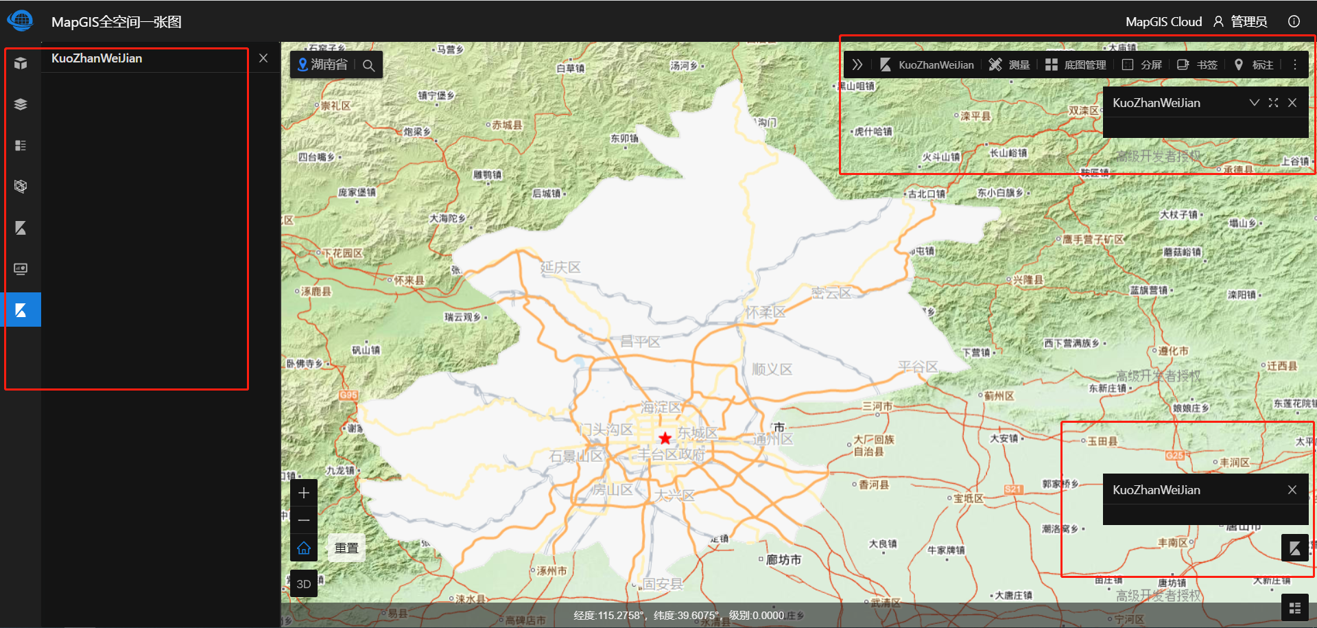Collapse the toolbar with double-arrow chevron

pos(857,64)
